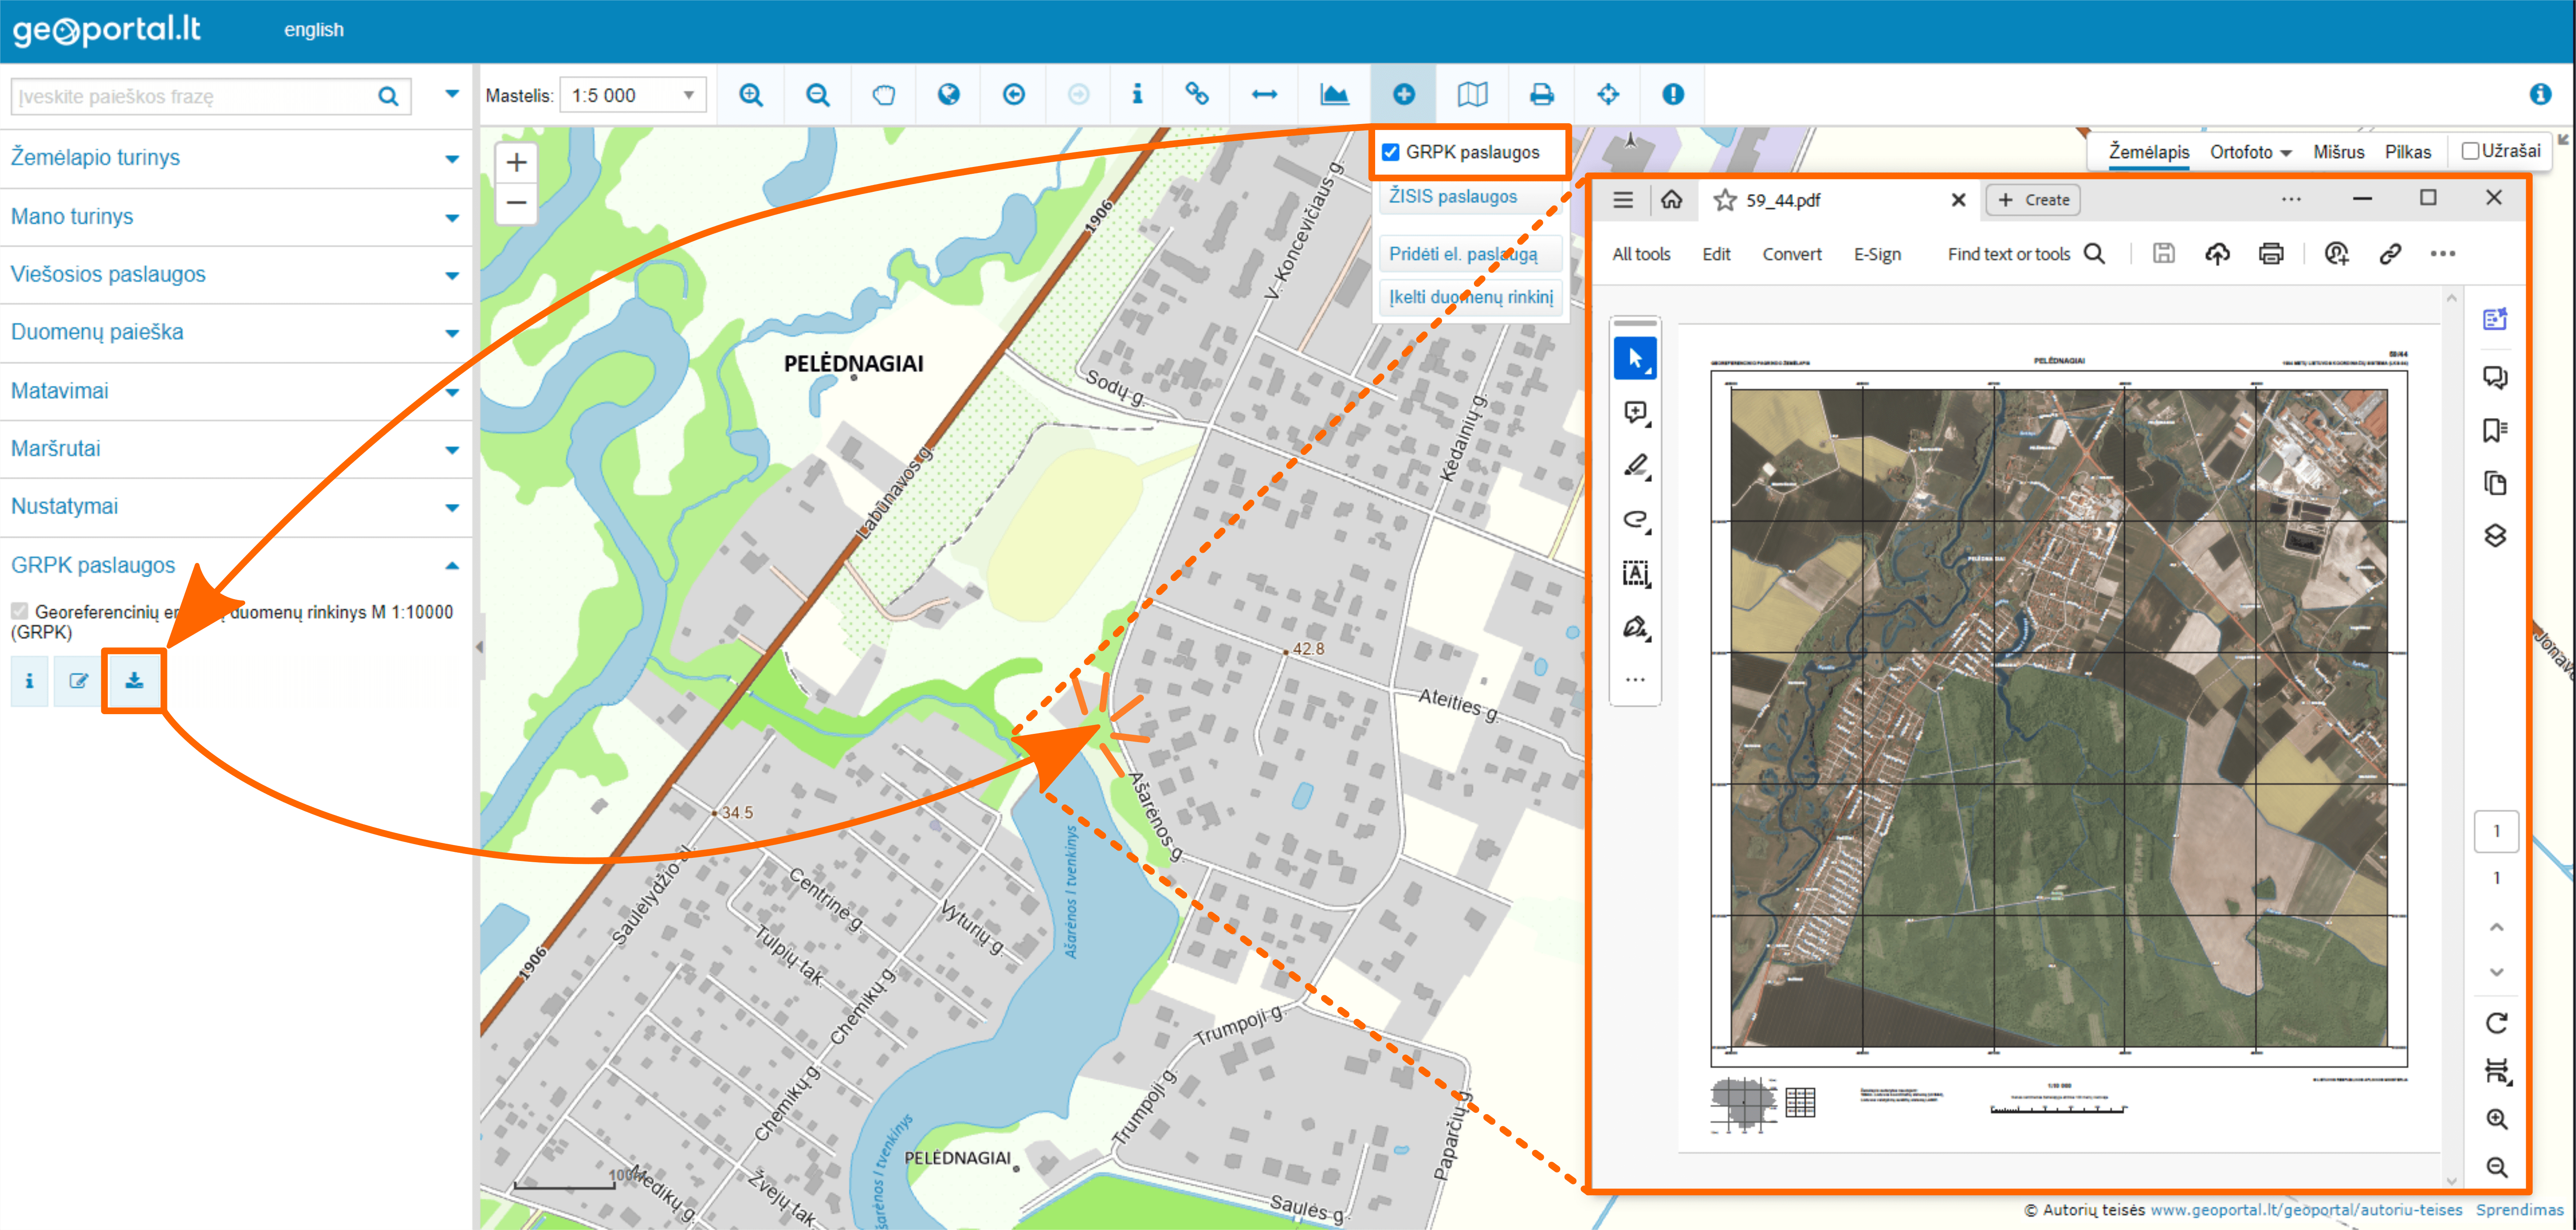Viewport: 2576px width, 1230px height.
Task: Switch to the Mišrus basemap tab
Action: coord(2338,152)
